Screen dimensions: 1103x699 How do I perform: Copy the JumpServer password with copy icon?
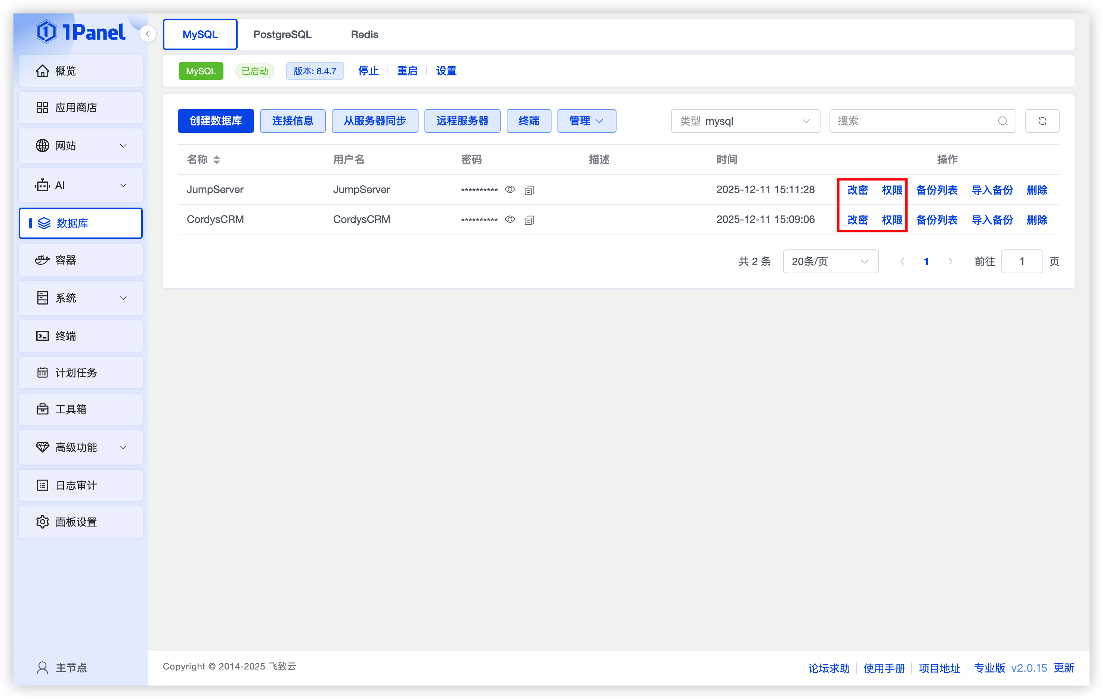click(529, 190)
